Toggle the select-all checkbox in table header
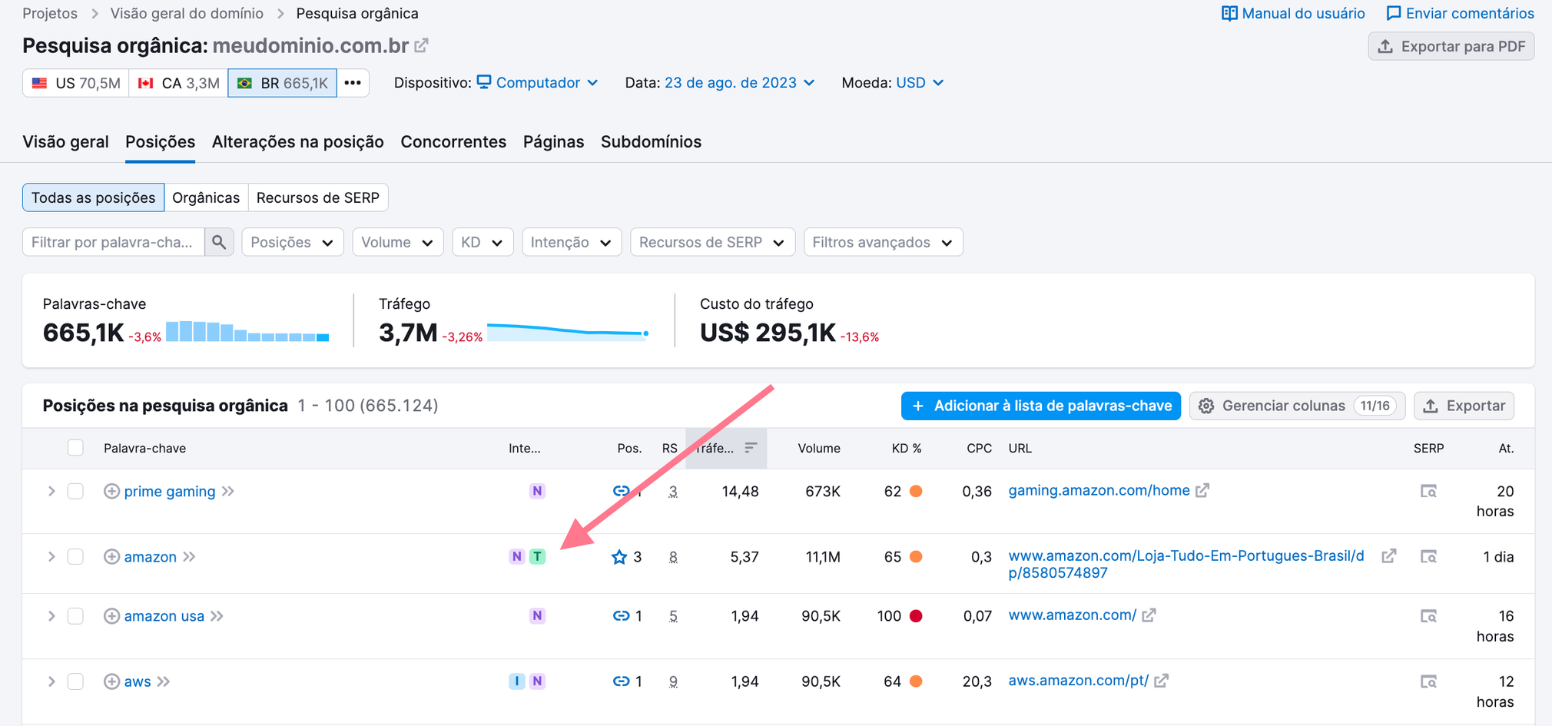The image size is (1552, 726). pyautogui.click(x=75, y=448)
